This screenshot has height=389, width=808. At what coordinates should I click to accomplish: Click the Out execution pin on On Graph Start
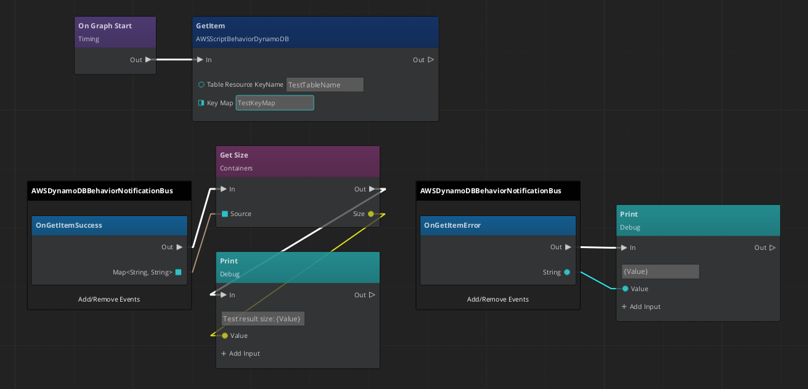(147, 60)
